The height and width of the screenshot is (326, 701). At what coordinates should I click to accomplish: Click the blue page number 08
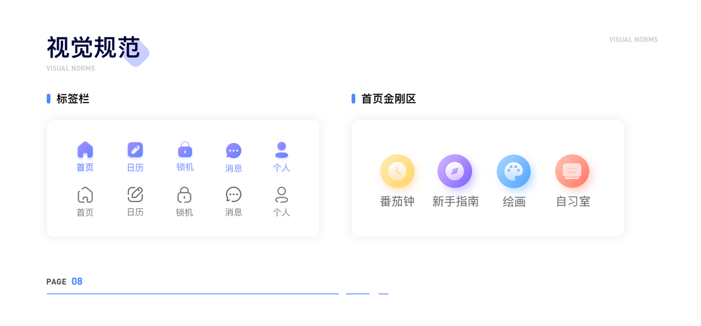coord(77,281)
